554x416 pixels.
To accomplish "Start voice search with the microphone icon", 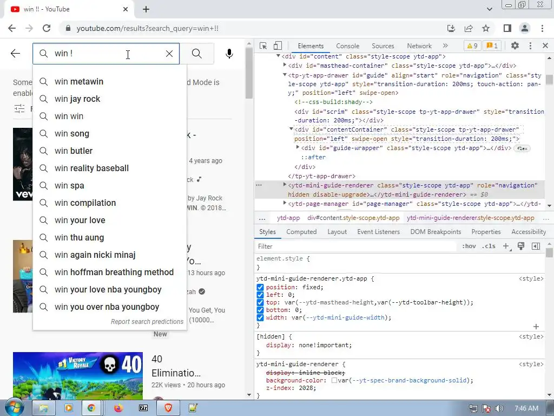I will [229, 54].
